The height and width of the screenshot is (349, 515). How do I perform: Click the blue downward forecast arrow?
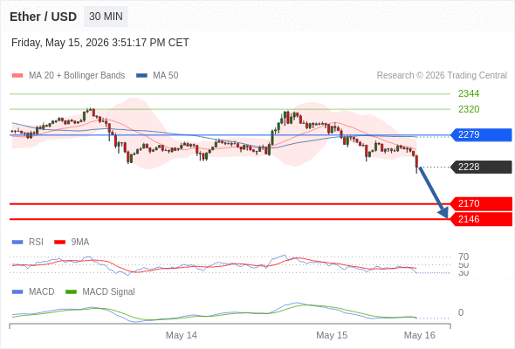tap(434, 193)
